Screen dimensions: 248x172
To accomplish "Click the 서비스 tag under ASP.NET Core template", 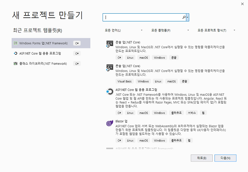I will [x=192, y=113].
